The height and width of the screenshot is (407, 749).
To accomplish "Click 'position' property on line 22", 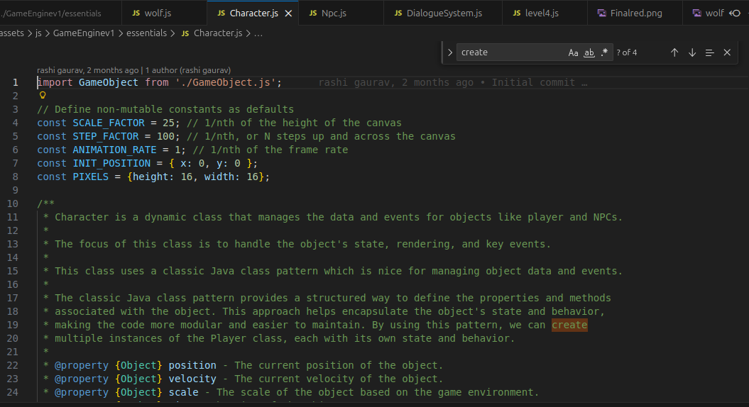I will point(192,365).
